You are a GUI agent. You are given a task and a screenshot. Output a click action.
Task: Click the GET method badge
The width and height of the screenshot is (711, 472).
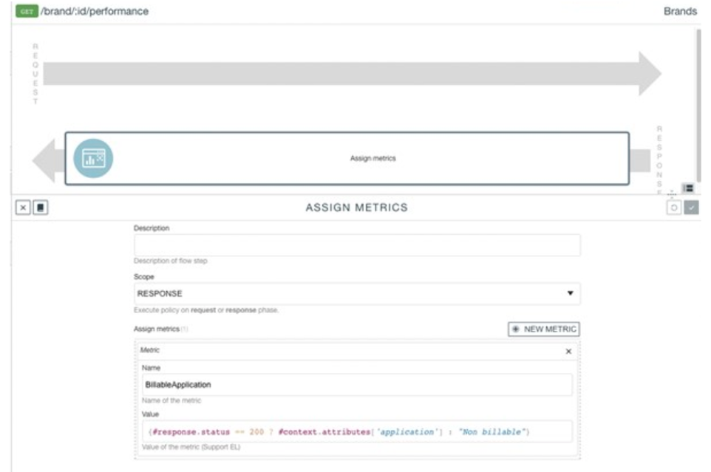pos(26,12)
